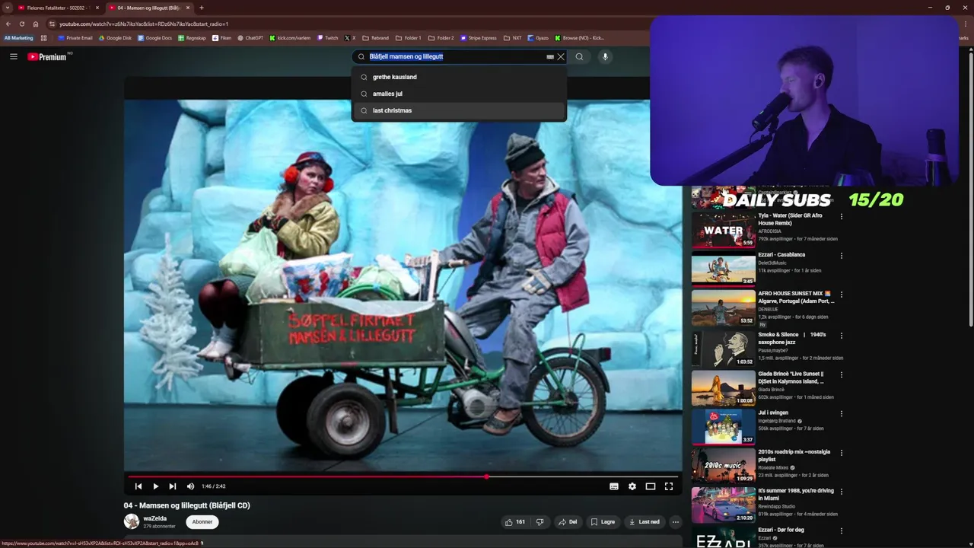Viewport: 974px width, 548px height.
Task: Open options for Jul i svingen
Action: [x=842, y=414]
